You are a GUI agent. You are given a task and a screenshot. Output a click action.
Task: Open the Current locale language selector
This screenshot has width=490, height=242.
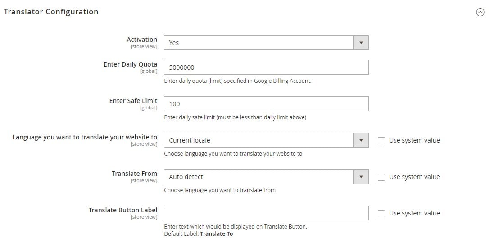point(266,140)
